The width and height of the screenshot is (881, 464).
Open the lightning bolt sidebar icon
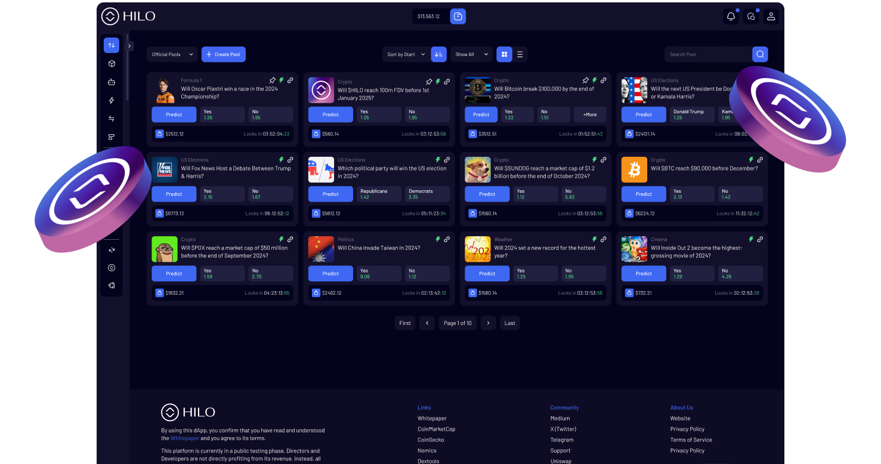tap(112, 100)
